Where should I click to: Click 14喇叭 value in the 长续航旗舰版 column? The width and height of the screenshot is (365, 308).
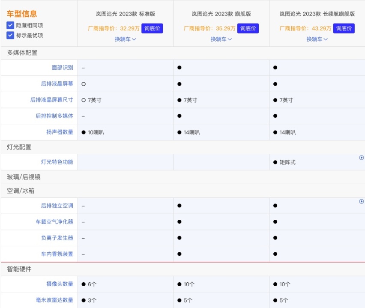288,132
